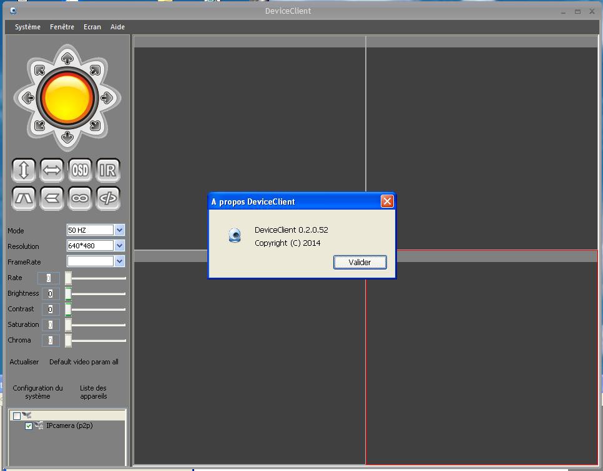Click the 'Copyright (C) 2014' text
Image resolution: width=603 pixels, height=471 pixels.
pos(287,243)
